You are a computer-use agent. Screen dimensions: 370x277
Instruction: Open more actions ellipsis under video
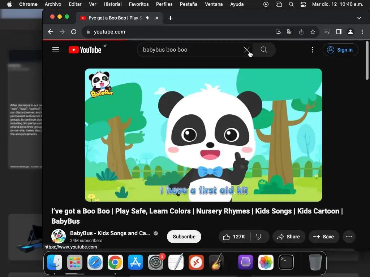tap(349, 237)
